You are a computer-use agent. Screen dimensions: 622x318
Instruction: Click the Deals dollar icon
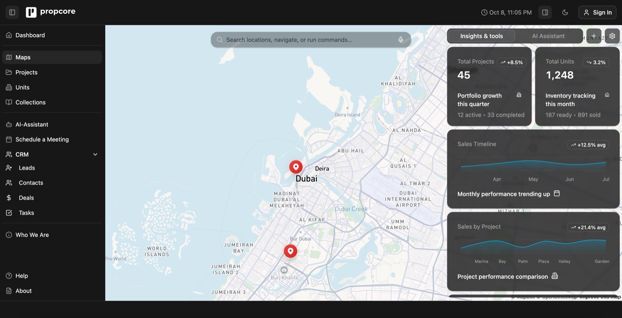click(9, 197)
